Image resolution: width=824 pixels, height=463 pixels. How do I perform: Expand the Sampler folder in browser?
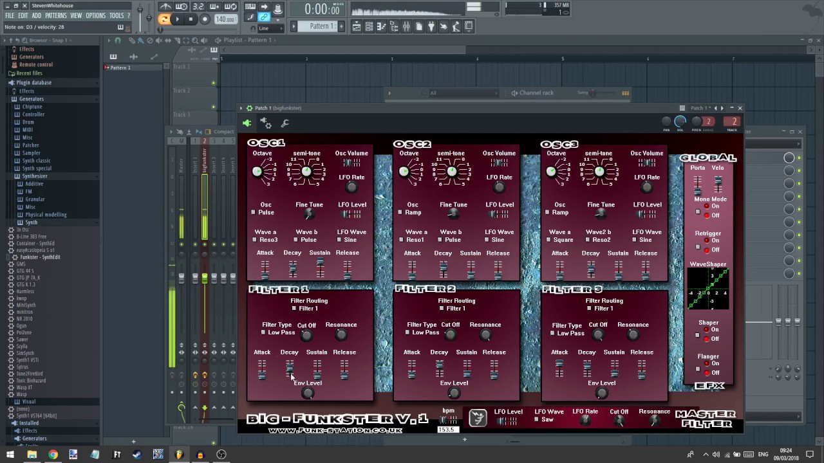(x=31, y=153)
